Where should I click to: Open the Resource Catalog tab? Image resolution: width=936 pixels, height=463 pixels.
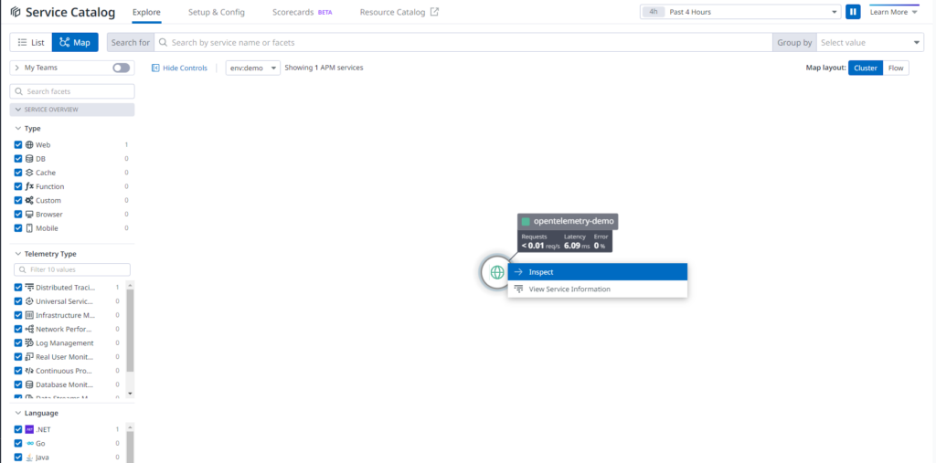[x=399, y=12]
